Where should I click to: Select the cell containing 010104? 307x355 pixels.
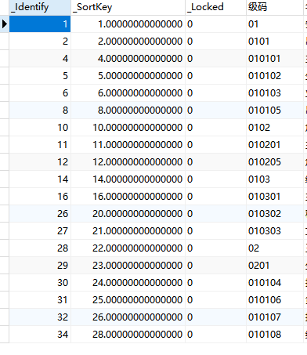click(275, 283)
